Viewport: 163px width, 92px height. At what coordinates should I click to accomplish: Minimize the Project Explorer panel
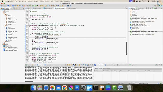[22, 8]
